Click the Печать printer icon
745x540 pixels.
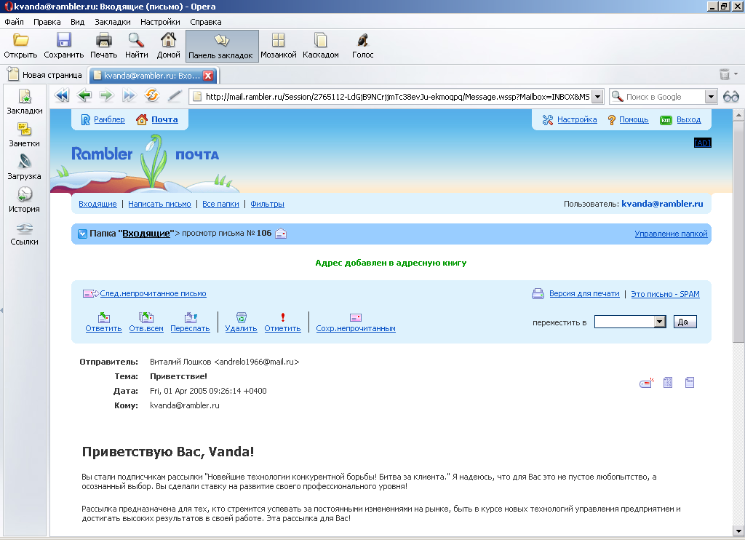(103, 41)
